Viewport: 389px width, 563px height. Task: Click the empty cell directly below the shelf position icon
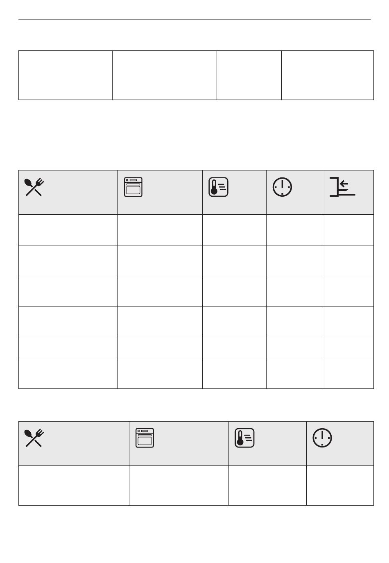point(349,230)
